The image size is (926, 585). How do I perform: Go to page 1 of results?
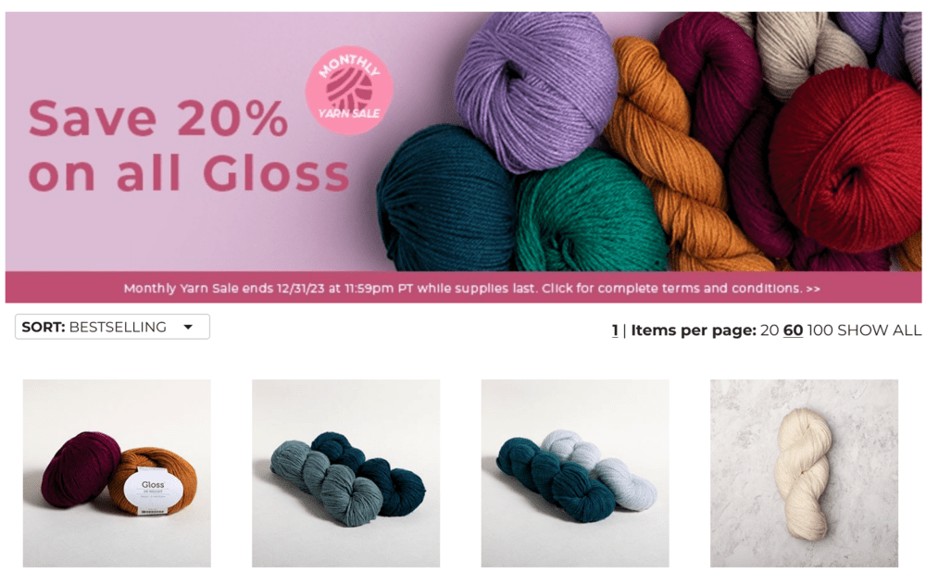pyautogui.click(x=615, y=330)
